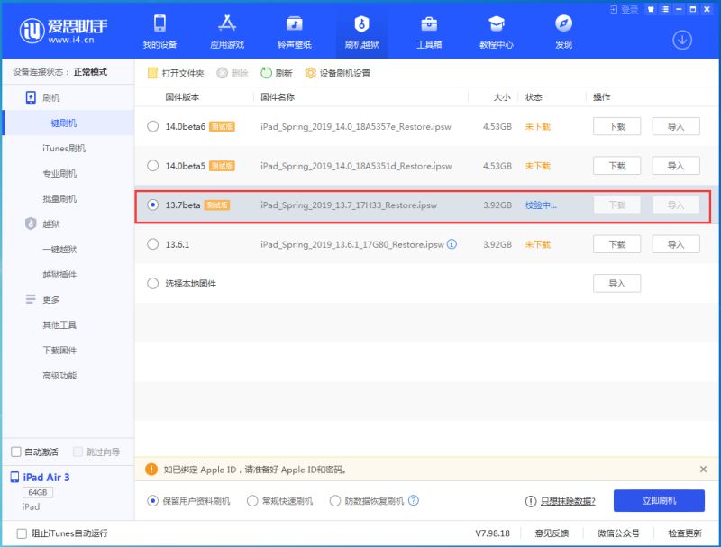The width and height of the screenshot is (721, 547).
Task: Click the 固件名称 column header
Action: tap(278, 97)
